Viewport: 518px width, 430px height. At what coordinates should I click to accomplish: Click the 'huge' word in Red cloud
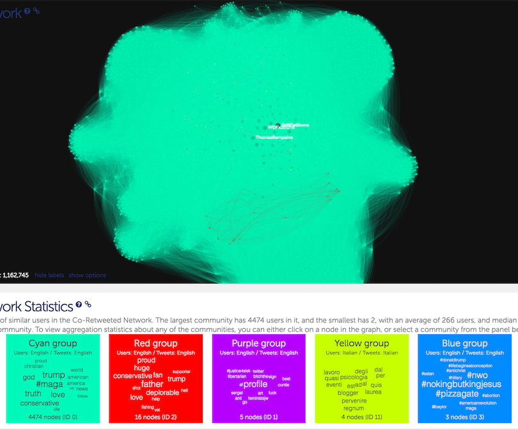coord(142,368)
